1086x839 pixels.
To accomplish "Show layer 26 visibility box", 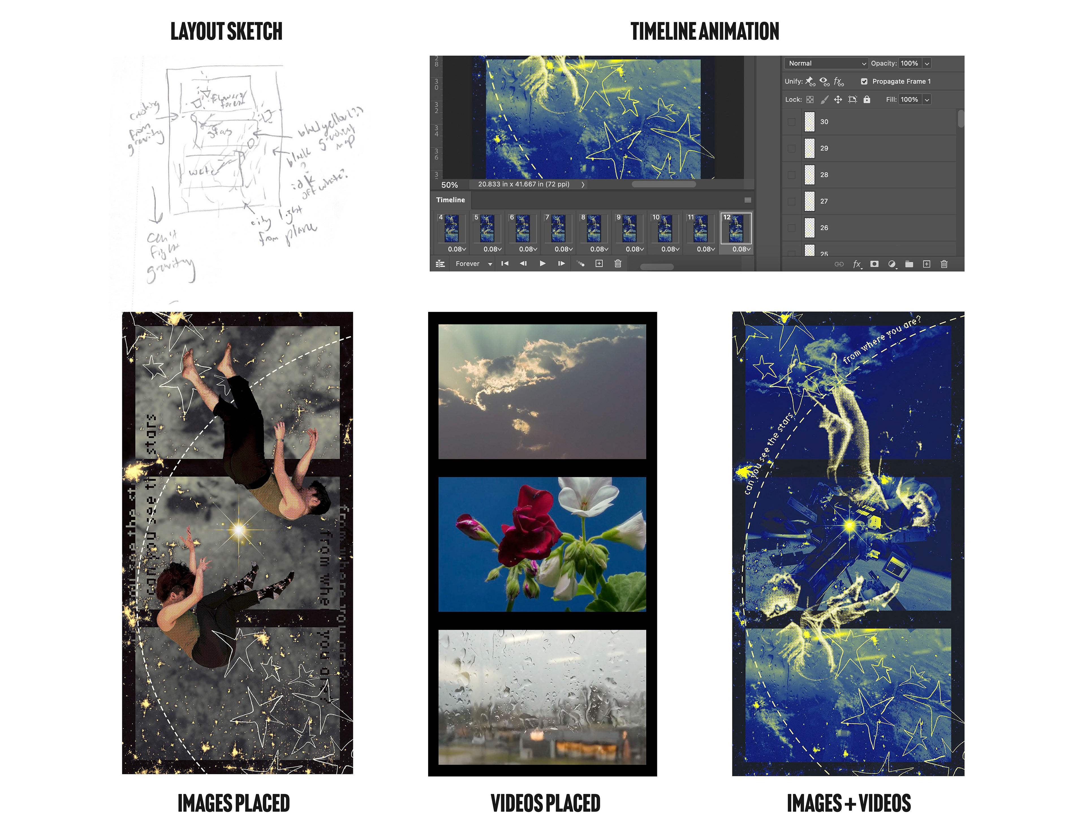I will tap(792, 228).
